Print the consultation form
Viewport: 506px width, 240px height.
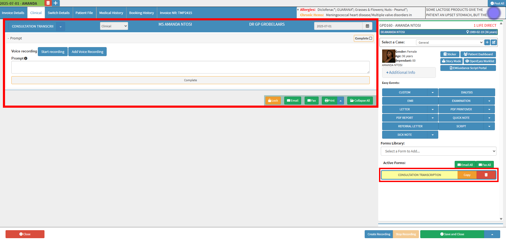pos(330,101)
